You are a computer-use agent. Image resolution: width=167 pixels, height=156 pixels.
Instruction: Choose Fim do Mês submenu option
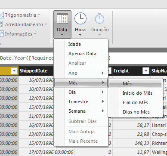pyautogui.click(x=136, y=102)
